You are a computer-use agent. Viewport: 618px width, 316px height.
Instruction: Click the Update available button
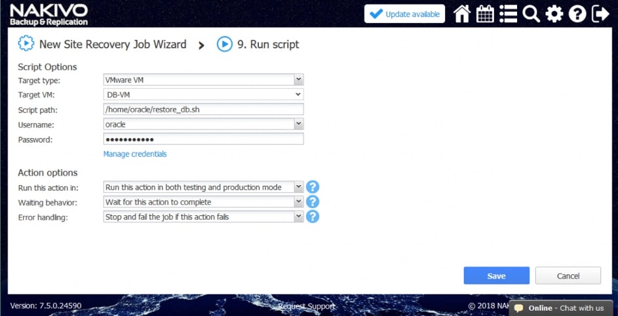(404, 14)
